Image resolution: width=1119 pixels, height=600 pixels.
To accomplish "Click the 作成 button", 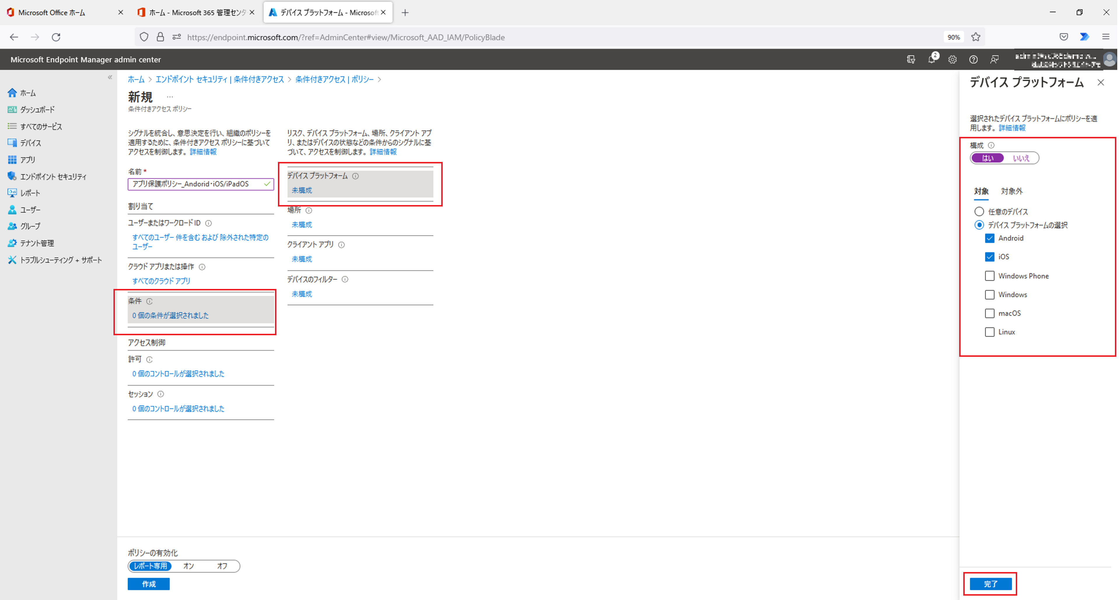I will 148,584.
